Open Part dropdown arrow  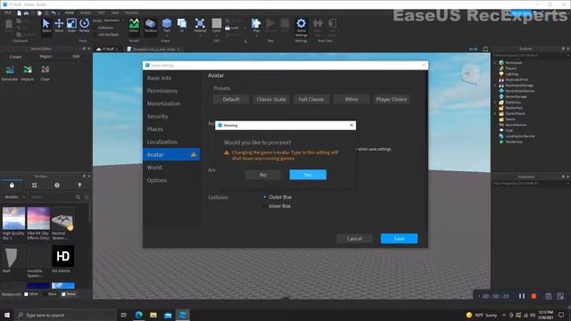[x=167, y=36]
